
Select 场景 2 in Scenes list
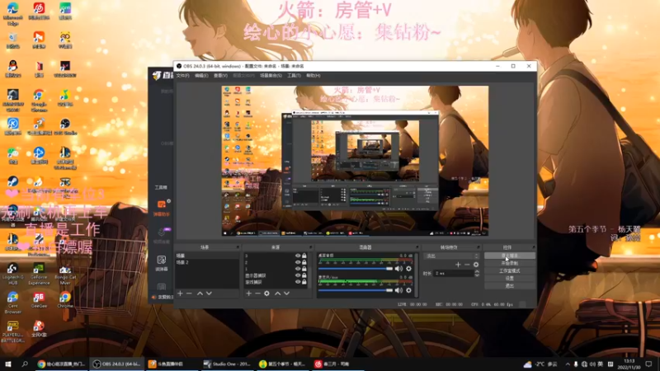(x=207, y=262)
